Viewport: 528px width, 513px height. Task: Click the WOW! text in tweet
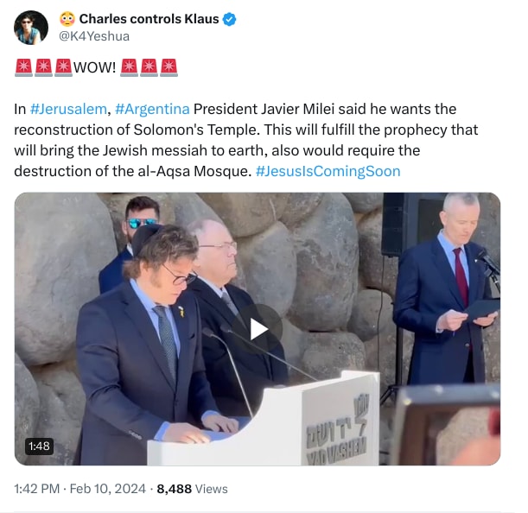pyautogui.click(x=94, y=67)
